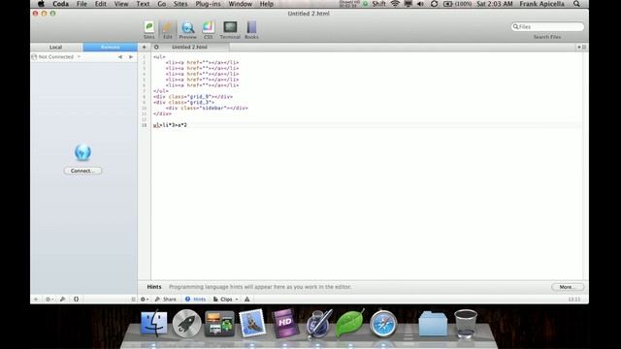Switch to the Remote sidebar tab
This screenshot has width=621, height=349.
pyautogui.click(x=110, y=48)
